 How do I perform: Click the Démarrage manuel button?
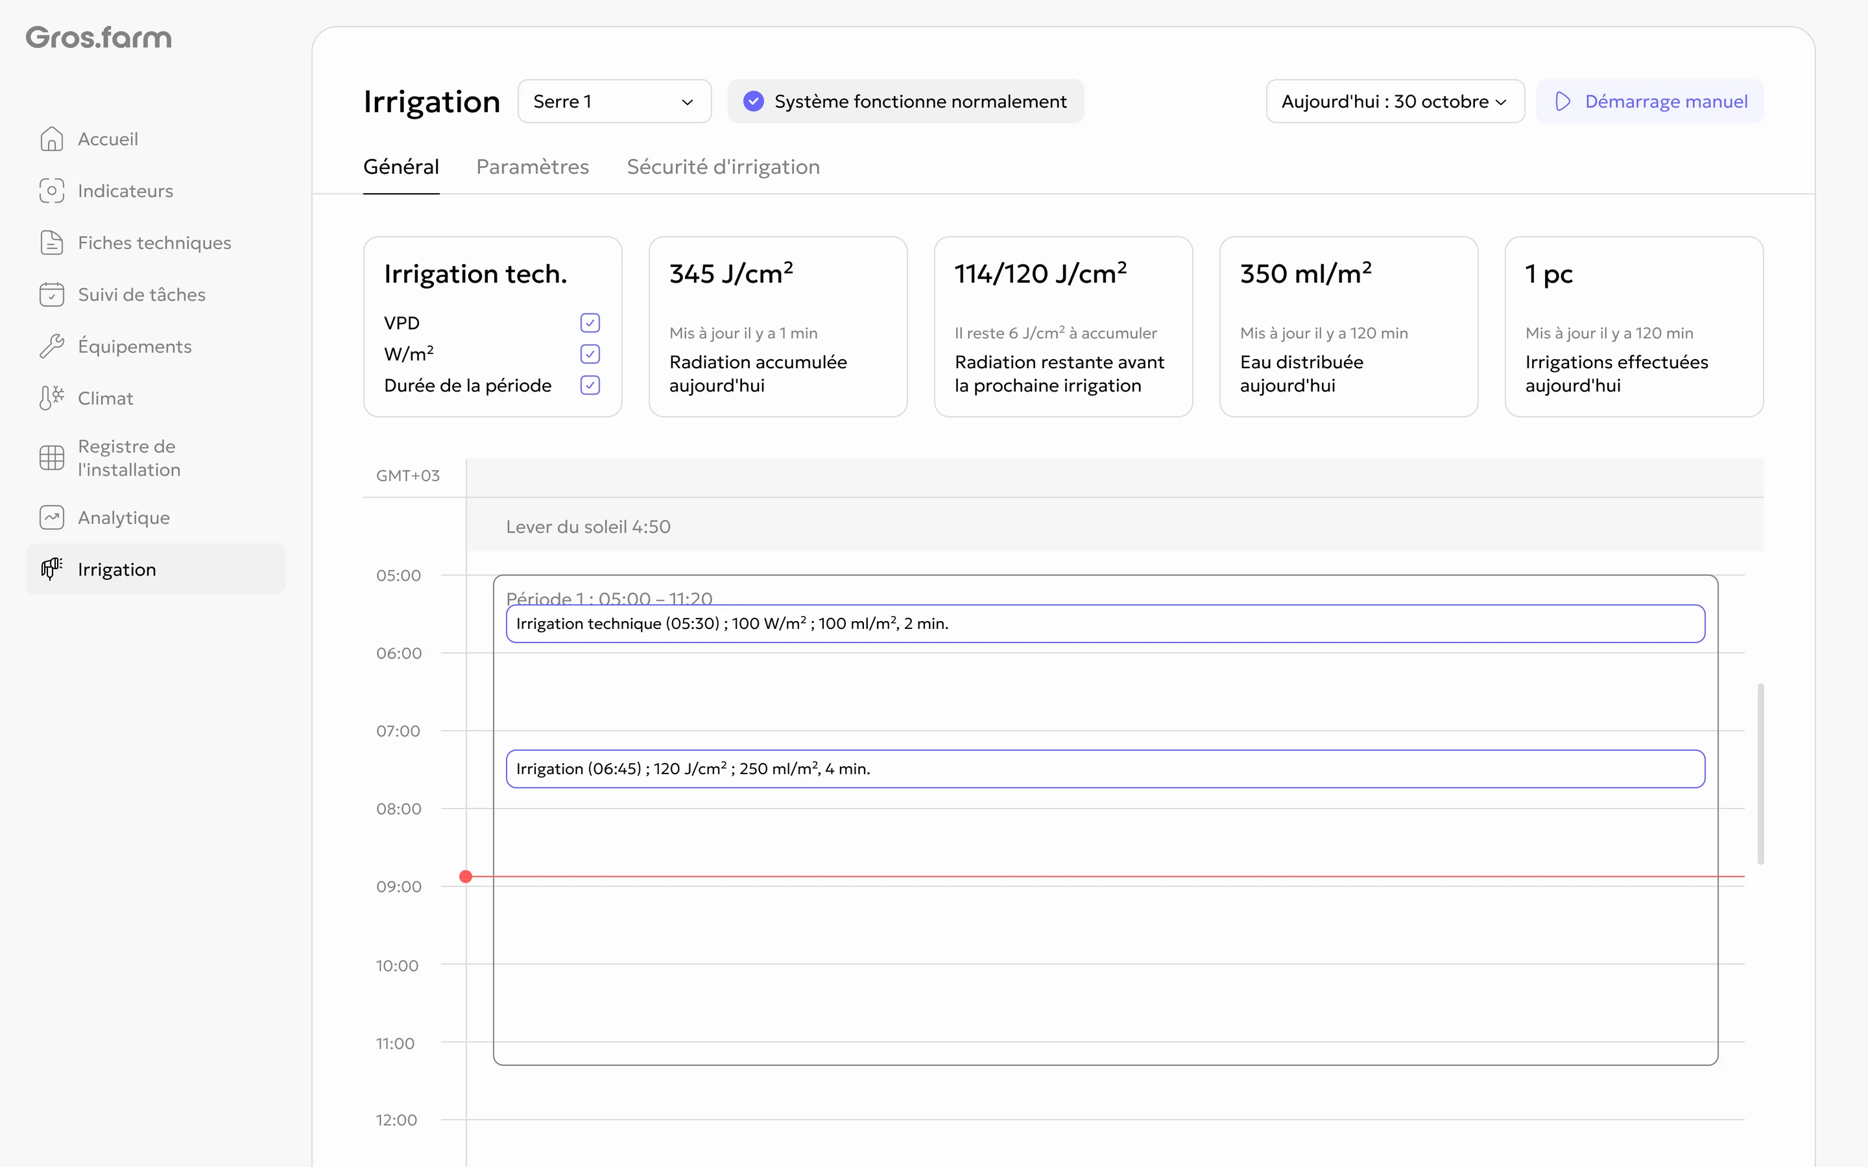pyautogui.click(x=1649, y=101)
